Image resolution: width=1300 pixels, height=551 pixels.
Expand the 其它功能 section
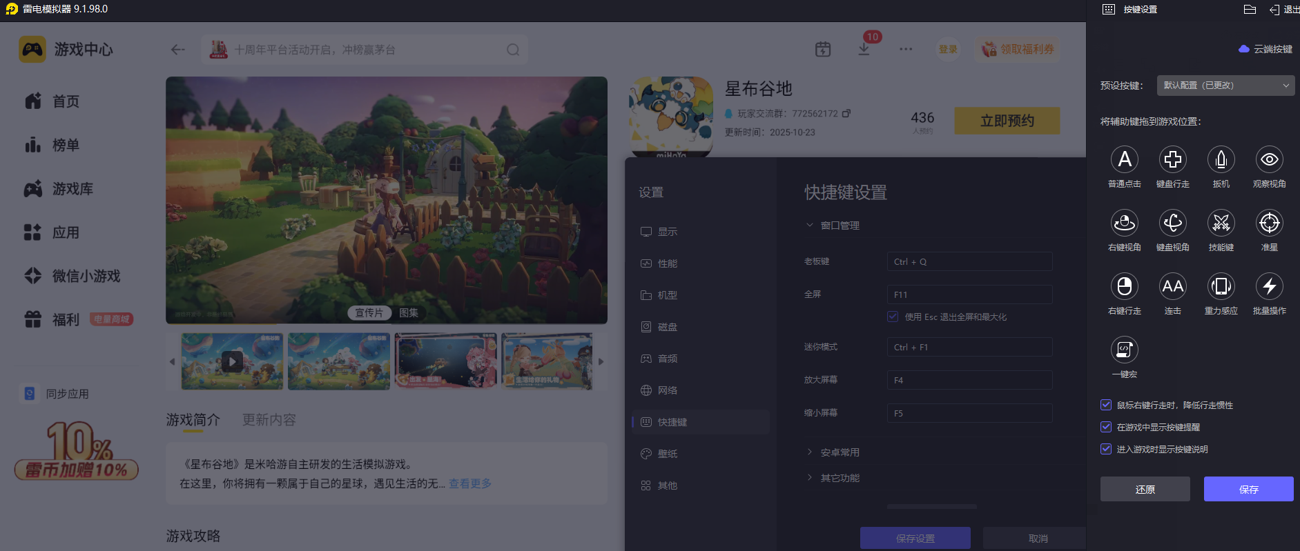[x=810, y=477]
